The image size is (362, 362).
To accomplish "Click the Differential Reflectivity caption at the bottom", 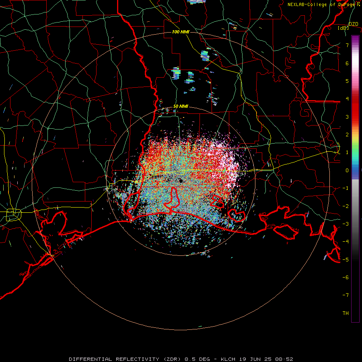I will tap(181, 359).
